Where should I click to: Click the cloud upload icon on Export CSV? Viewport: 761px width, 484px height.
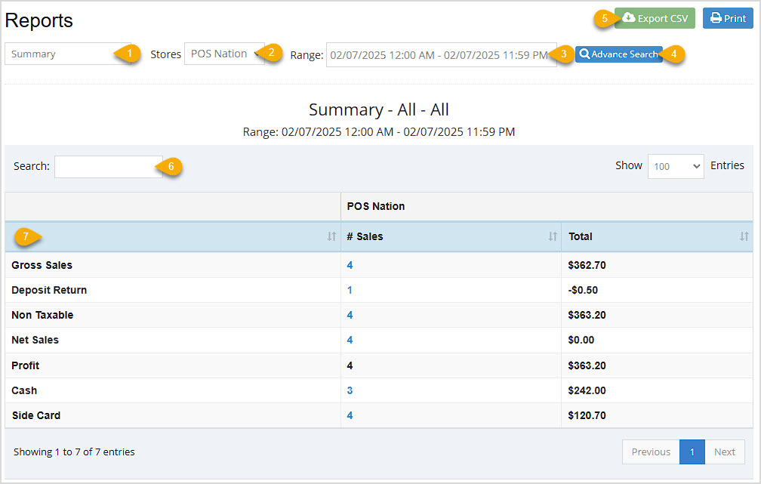pyautogui.click(x=630, y=18)
